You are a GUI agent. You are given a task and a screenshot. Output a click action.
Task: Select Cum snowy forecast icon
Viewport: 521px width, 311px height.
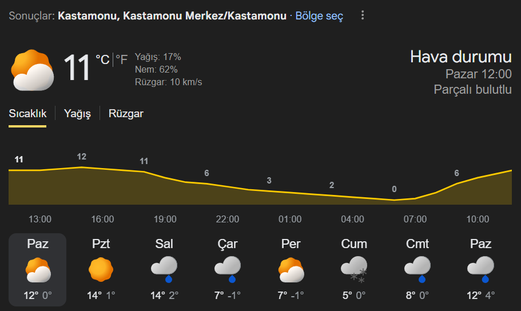(354, 270)
